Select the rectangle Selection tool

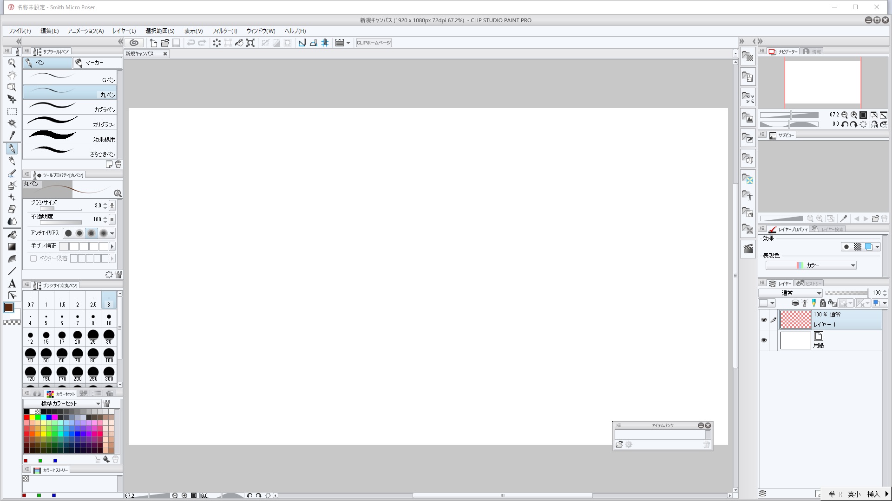tap(12, 112)
